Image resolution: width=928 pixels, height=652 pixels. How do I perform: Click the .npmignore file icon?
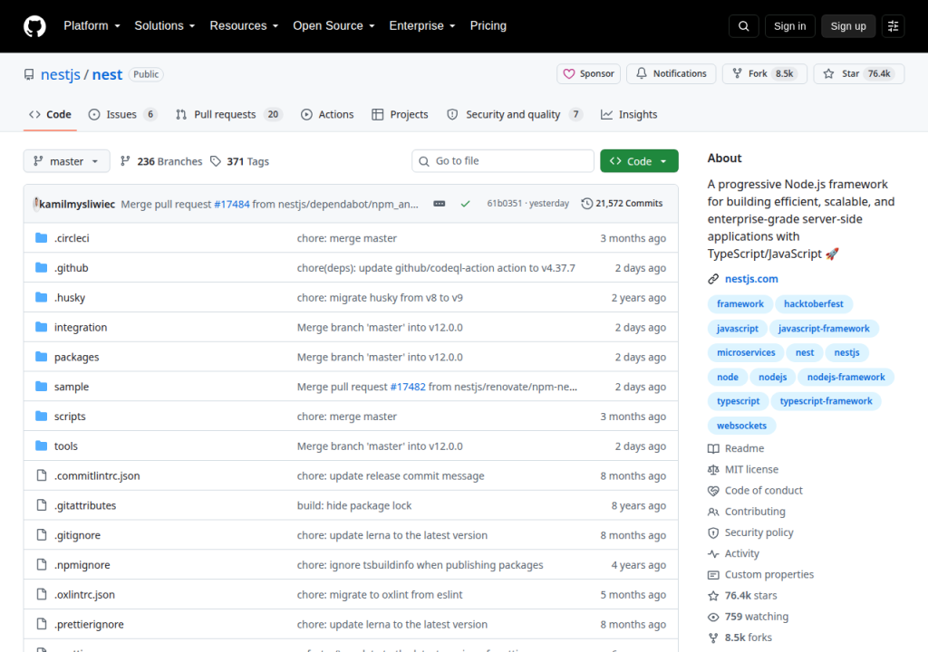[41, 564]
